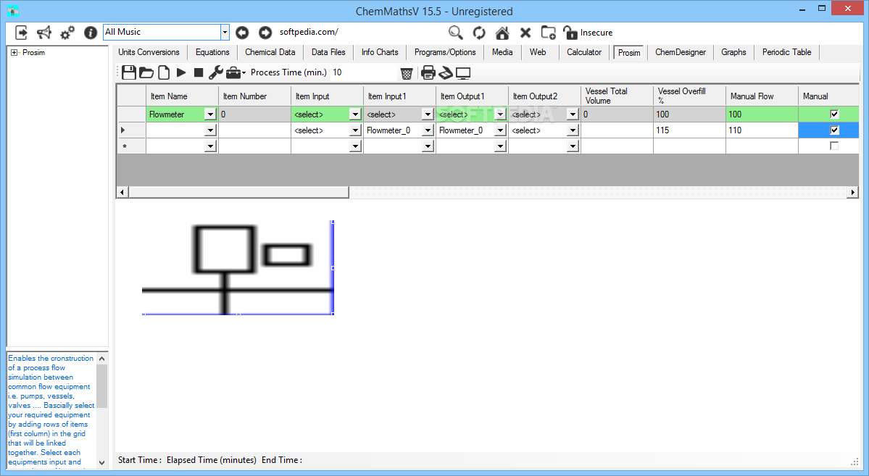
Task: Check Manual checkbox in the new row
Action: [834, 146]
